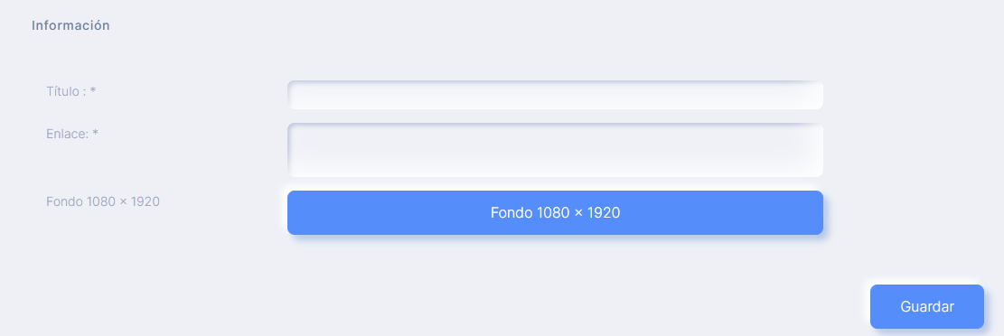Screen dimensions: 1004x336
Task: Focus the Enlace text area
Action: click(555, 150)
